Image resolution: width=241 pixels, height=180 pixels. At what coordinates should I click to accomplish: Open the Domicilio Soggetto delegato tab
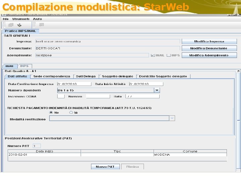(163, 76)
